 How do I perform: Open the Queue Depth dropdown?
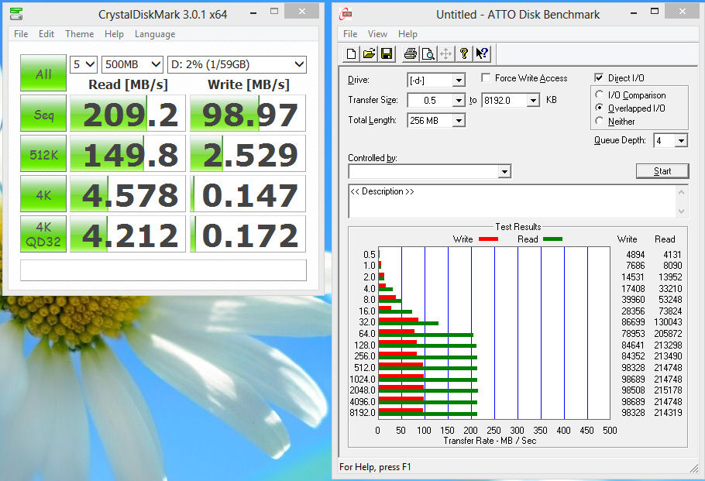[x=681, y=141]
